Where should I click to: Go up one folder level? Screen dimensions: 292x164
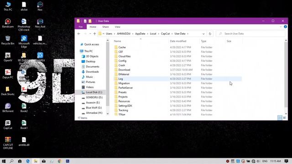(x=94, y=34)
